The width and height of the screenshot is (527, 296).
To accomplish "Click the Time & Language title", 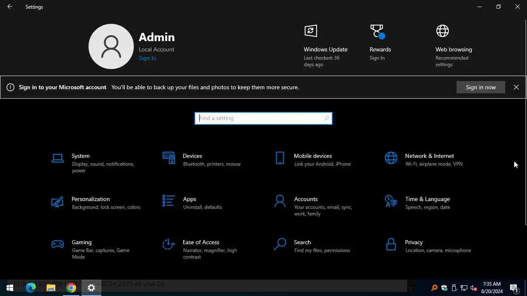I will click(x=427, y=199).
